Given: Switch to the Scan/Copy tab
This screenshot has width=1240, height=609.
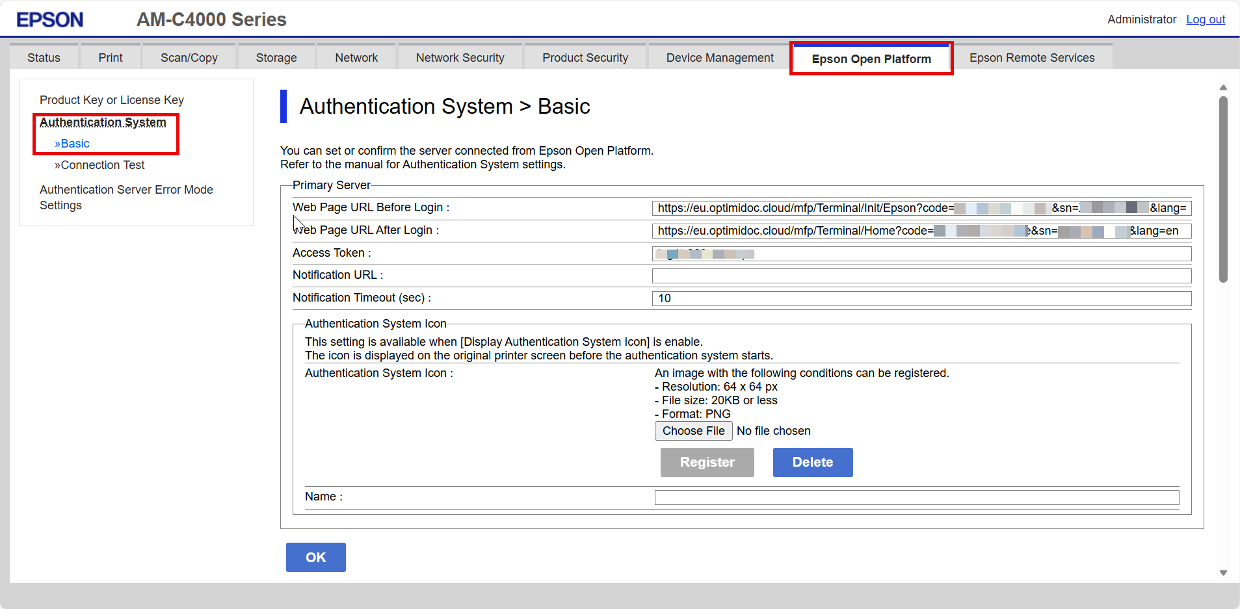Looking at the screenshot, I should pyautogui.click(x=189, y=58).
